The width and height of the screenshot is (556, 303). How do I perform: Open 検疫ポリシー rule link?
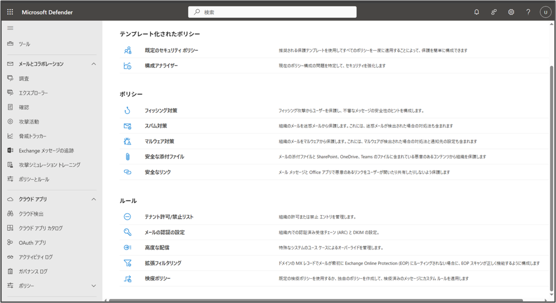pyautogui.click(x=158, y=278)
